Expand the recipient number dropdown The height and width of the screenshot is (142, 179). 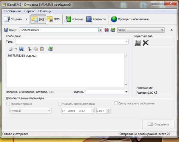(101, 30)
